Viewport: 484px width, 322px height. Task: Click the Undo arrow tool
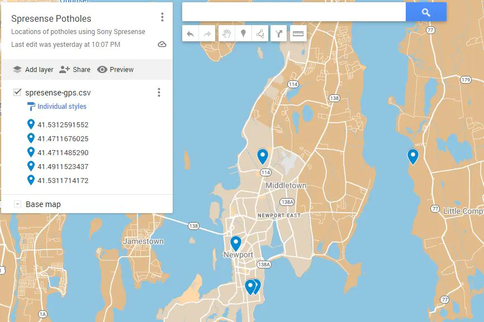tap(191, 33)
